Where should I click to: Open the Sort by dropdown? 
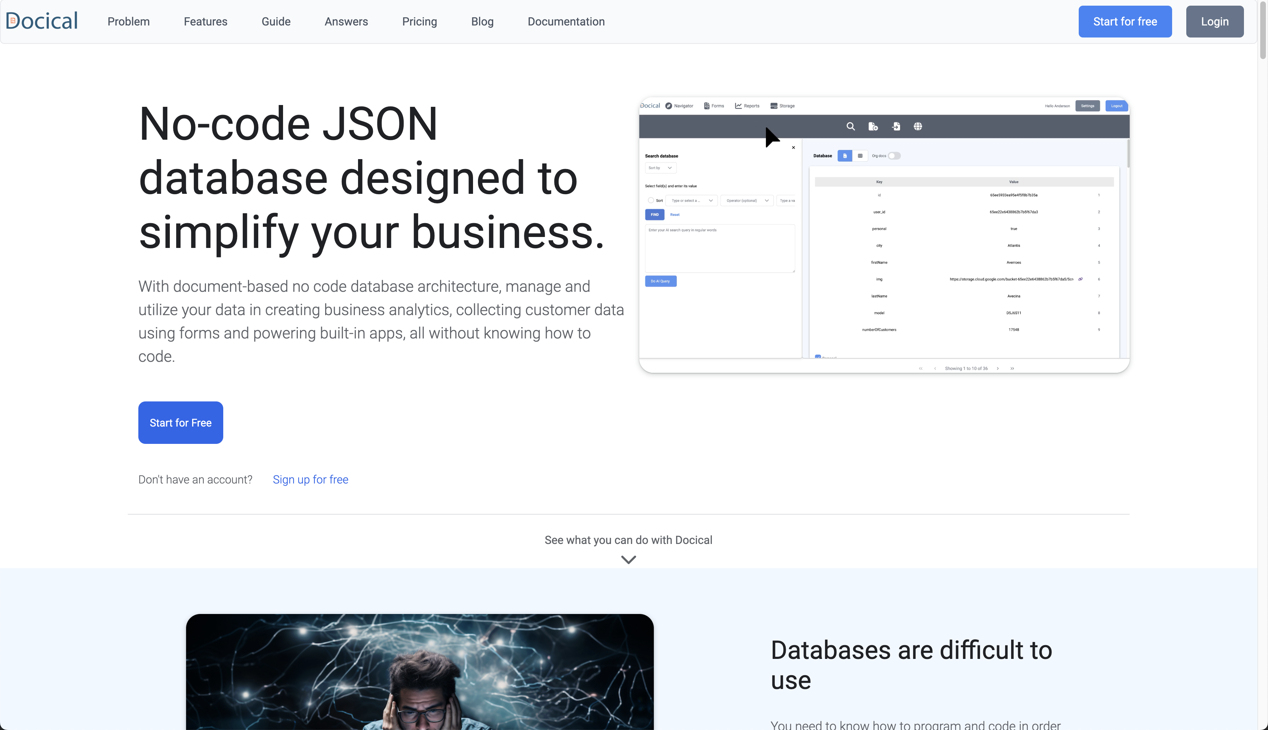[660, 168]
